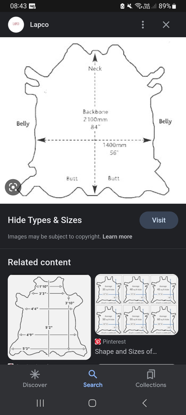Screen dimensions: 186x415
Task: Tap the Lapco logo avatar
Action: [16, 25]
